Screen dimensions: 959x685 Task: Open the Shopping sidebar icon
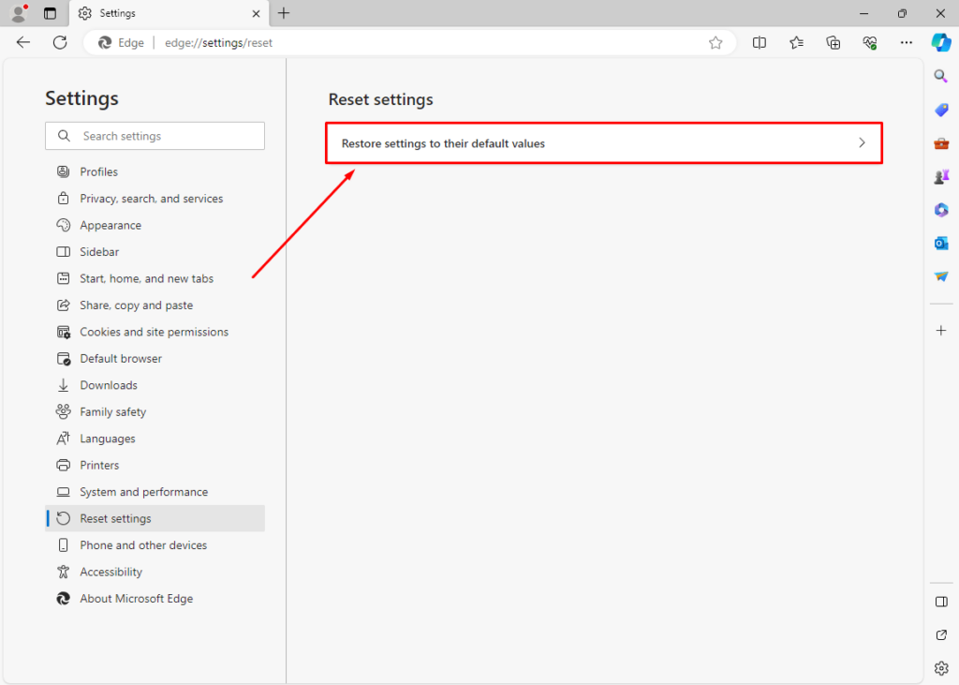tap(940, 110)
